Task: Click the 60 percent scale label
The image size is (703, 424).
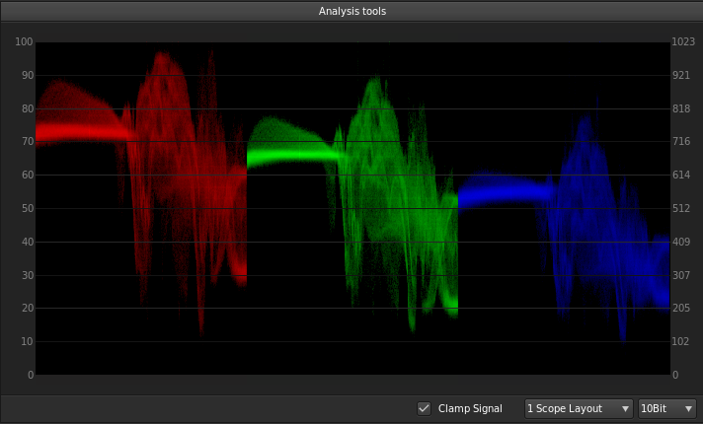Action: pos(28,175)
